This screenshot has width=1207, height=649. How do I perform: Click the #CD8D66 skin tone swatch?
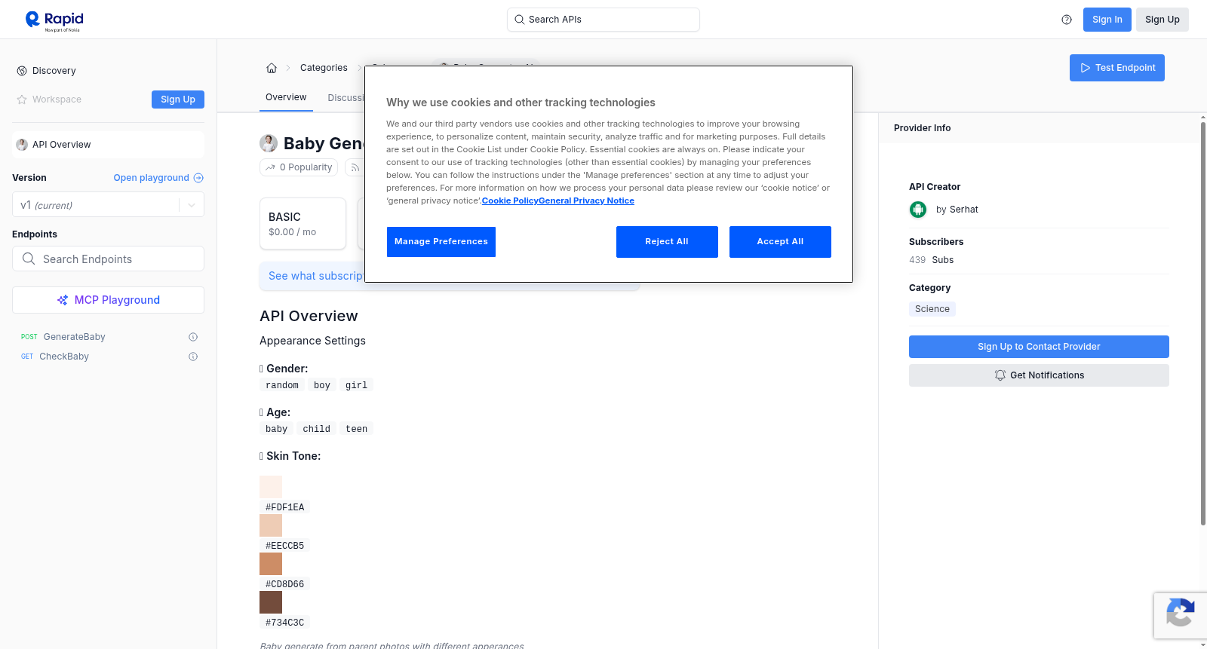click(271, 564)
